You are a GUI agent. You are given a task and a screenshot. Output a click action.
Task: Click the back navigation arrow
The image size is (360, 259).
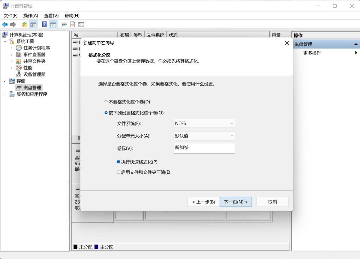[x=4, y=24]
